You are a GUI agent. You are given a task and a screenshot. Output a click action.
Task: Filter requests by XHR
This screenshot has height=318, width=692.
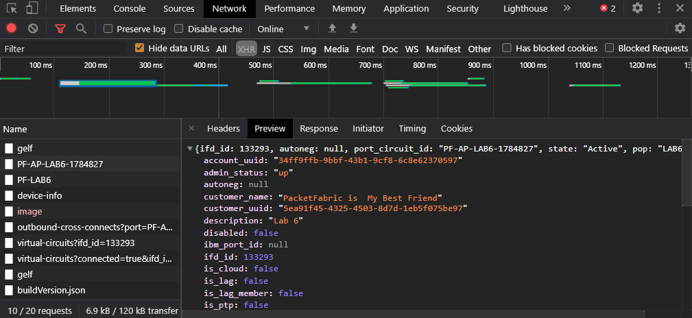(246, 49)
